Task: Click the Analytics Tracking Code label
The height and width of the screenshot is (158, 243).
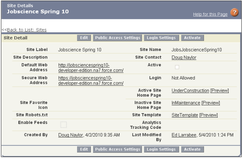Action: pyautogui.click(x=146, y=125)
